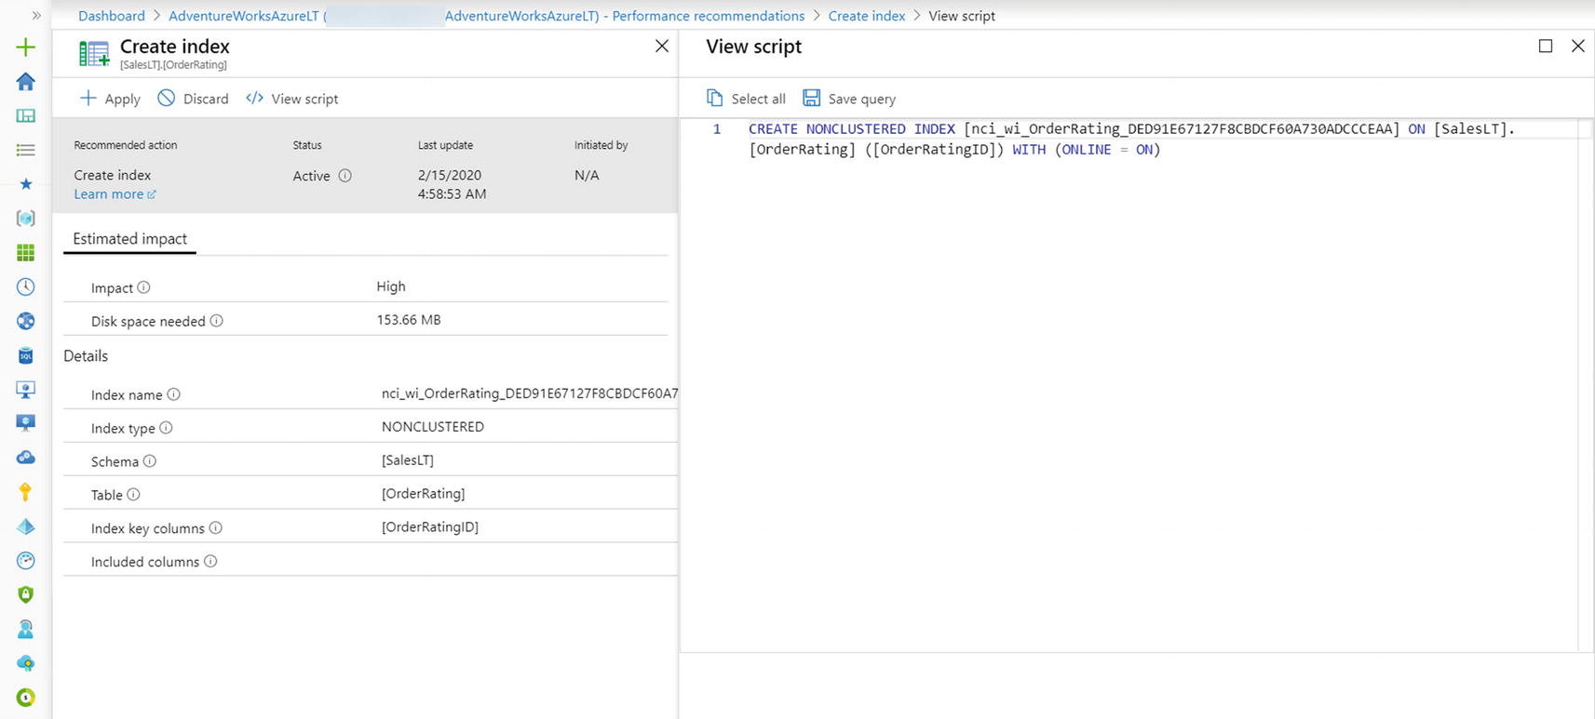Open the Dashboard sidebar icon

click(26, 116)
